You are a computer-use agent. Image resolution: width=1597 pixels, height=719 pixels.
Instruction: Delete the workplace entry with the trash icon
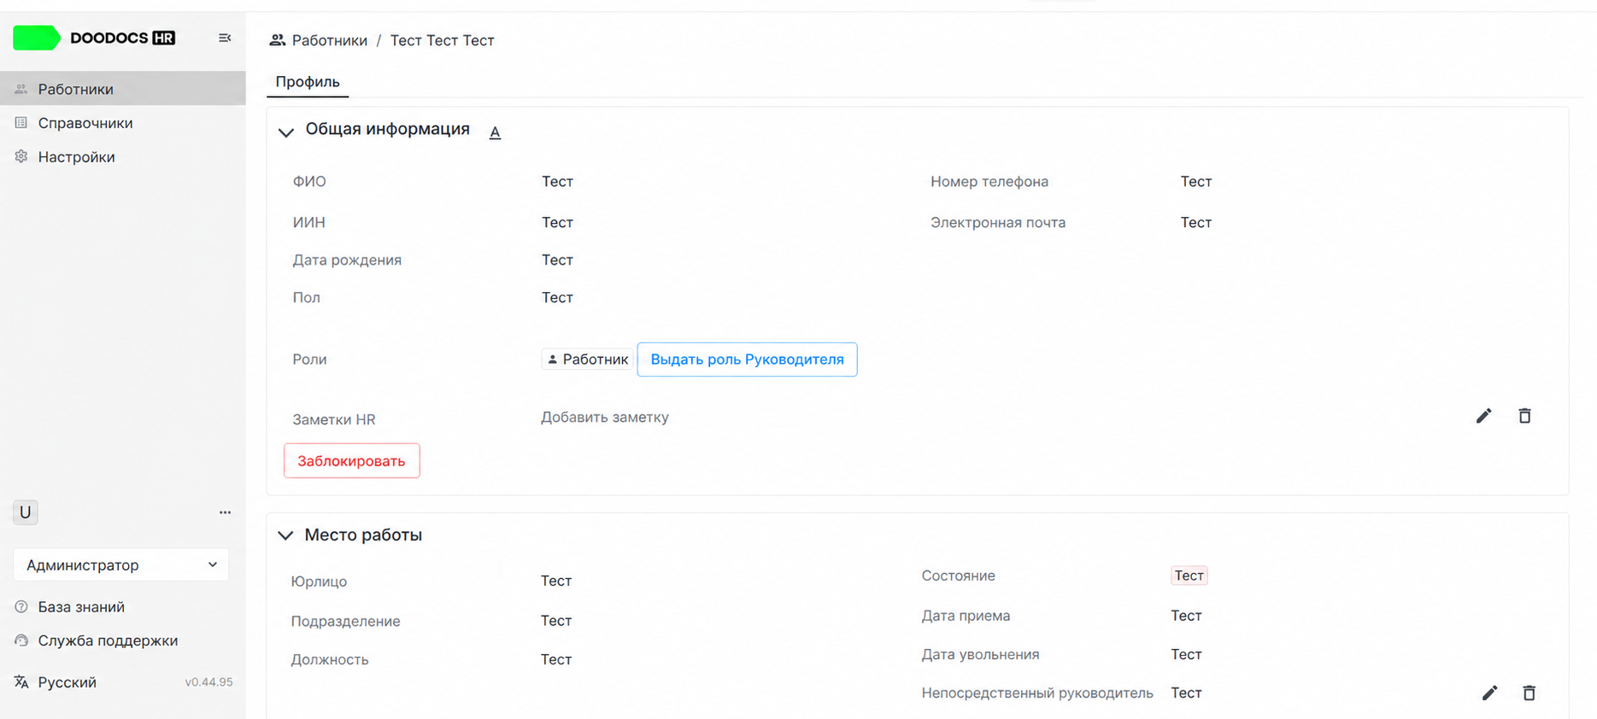tap(1529, 693)
